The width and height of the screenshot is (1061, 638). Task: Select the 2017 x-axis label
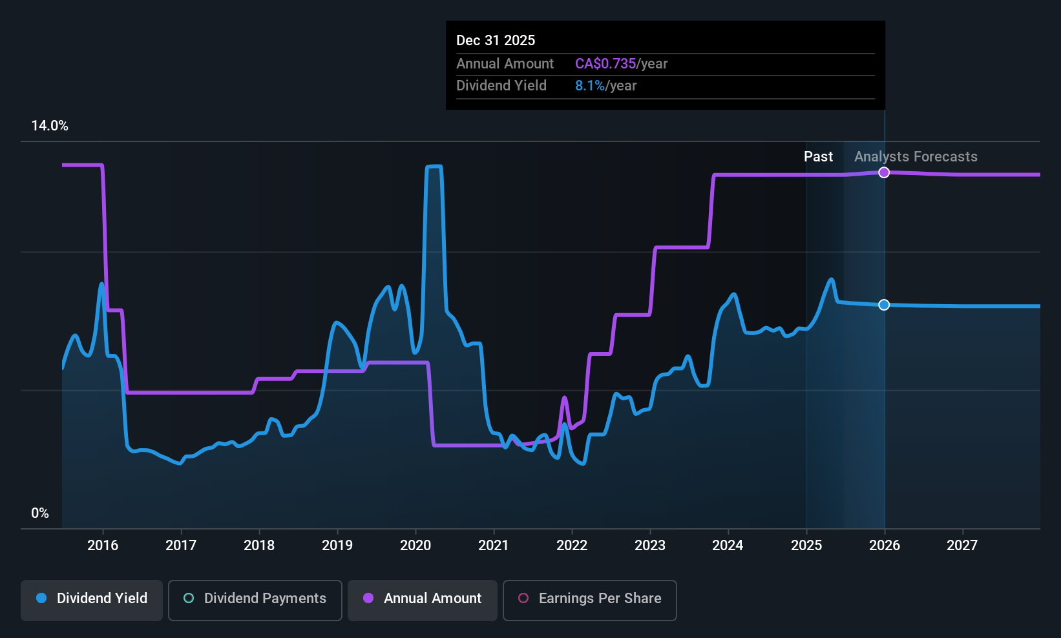click(181, 546)
